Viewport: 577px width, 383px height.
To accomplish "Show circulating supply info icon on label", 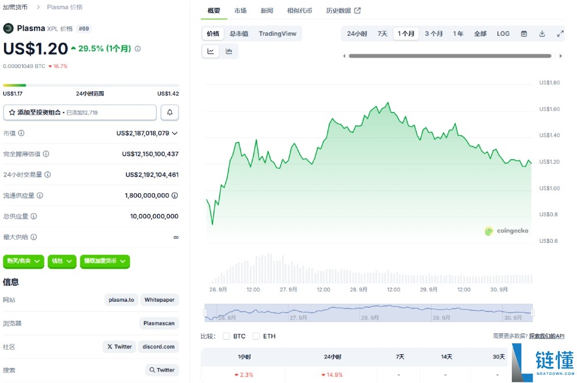I will [40, 196].
